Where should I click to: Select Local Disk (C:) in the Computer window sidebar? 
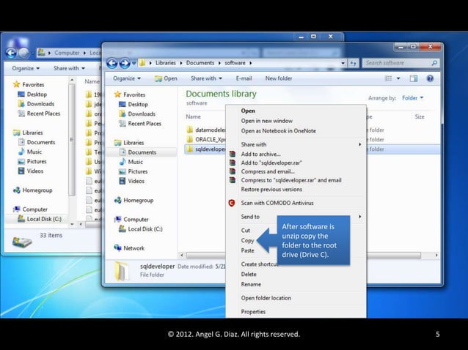click(x=40, y=219)
